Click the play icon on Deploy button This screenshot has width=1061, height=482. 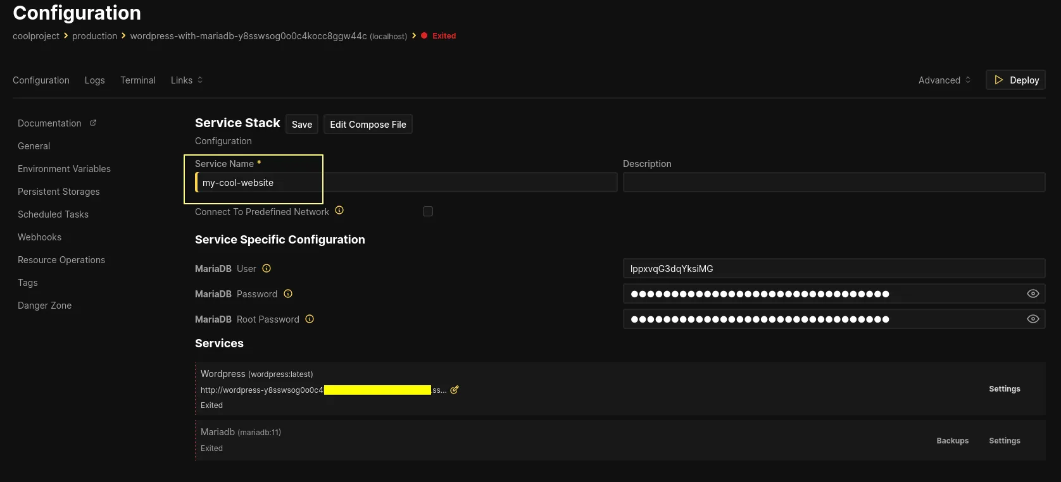(999, 80)
